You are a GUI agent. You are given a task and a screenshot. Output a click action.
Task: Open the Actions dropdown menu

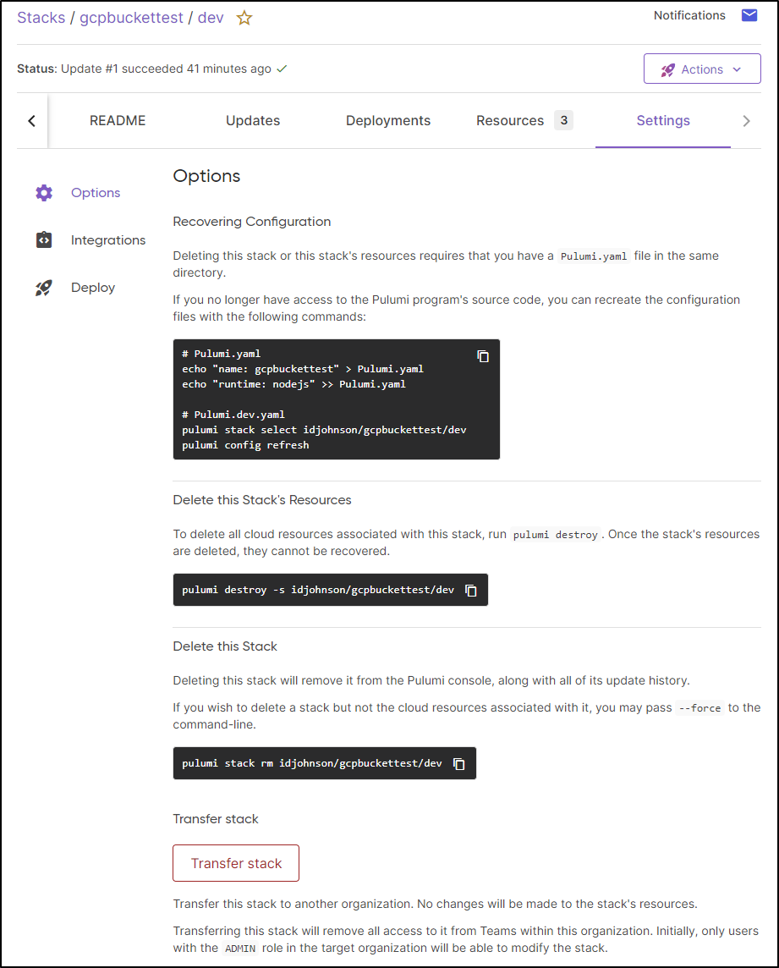tap(702, 69)
